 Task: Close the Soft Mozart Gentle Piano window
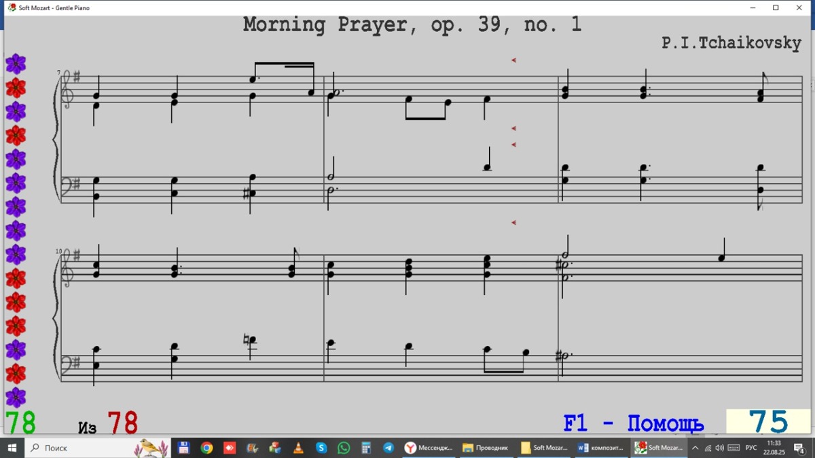pos(799,8)
